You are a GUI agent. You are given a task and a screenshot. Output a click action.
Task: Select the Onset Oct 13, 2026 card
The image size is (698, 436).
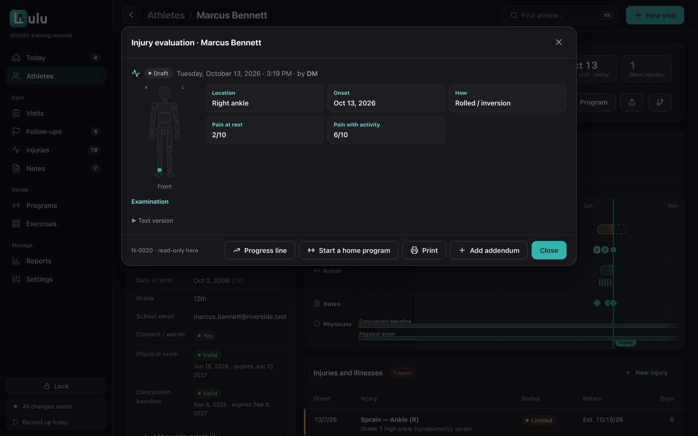click(x=386, y=99)
